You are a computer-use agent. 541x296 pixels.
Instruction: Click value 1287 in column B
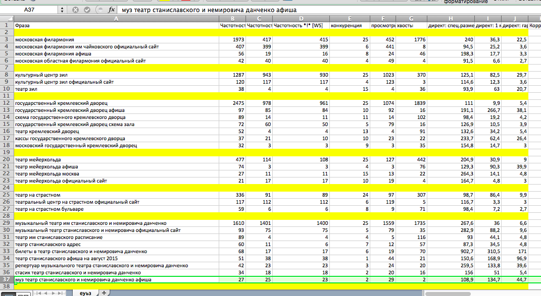tap(232, 75)
